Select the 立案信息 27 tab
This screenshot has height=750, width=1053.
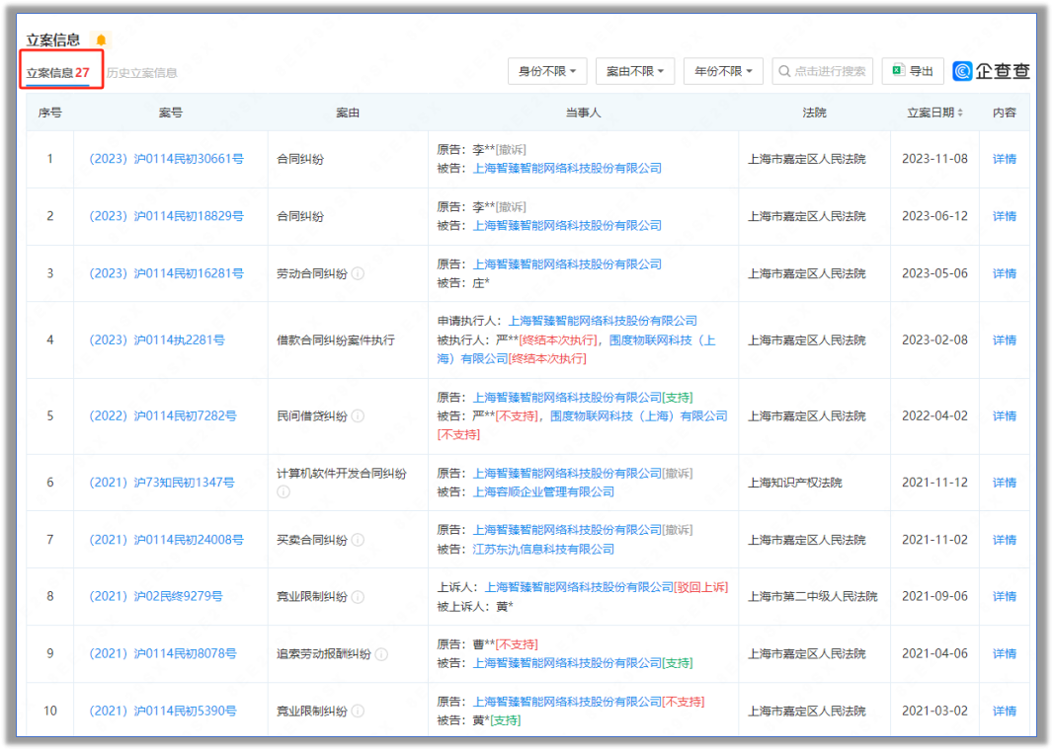point(58,73)
